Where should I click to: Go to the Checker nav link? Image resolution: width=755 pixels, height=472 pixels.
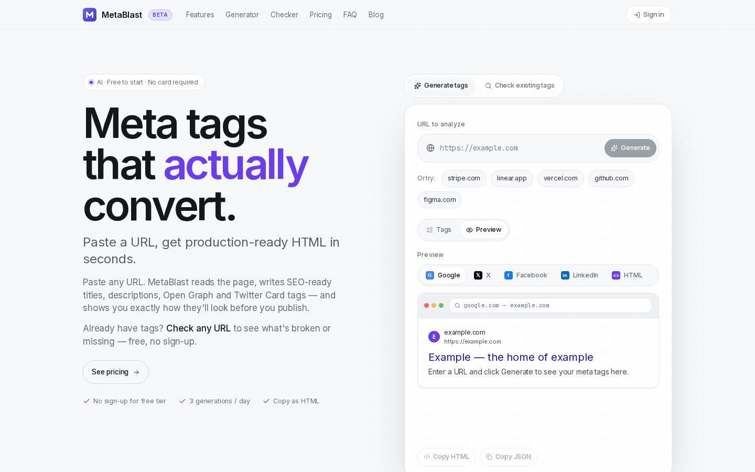284,15
